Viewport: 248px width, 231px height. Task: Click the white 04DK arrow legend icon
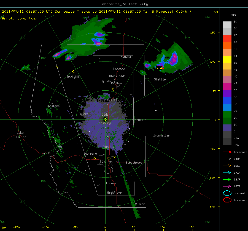point(227,159)
